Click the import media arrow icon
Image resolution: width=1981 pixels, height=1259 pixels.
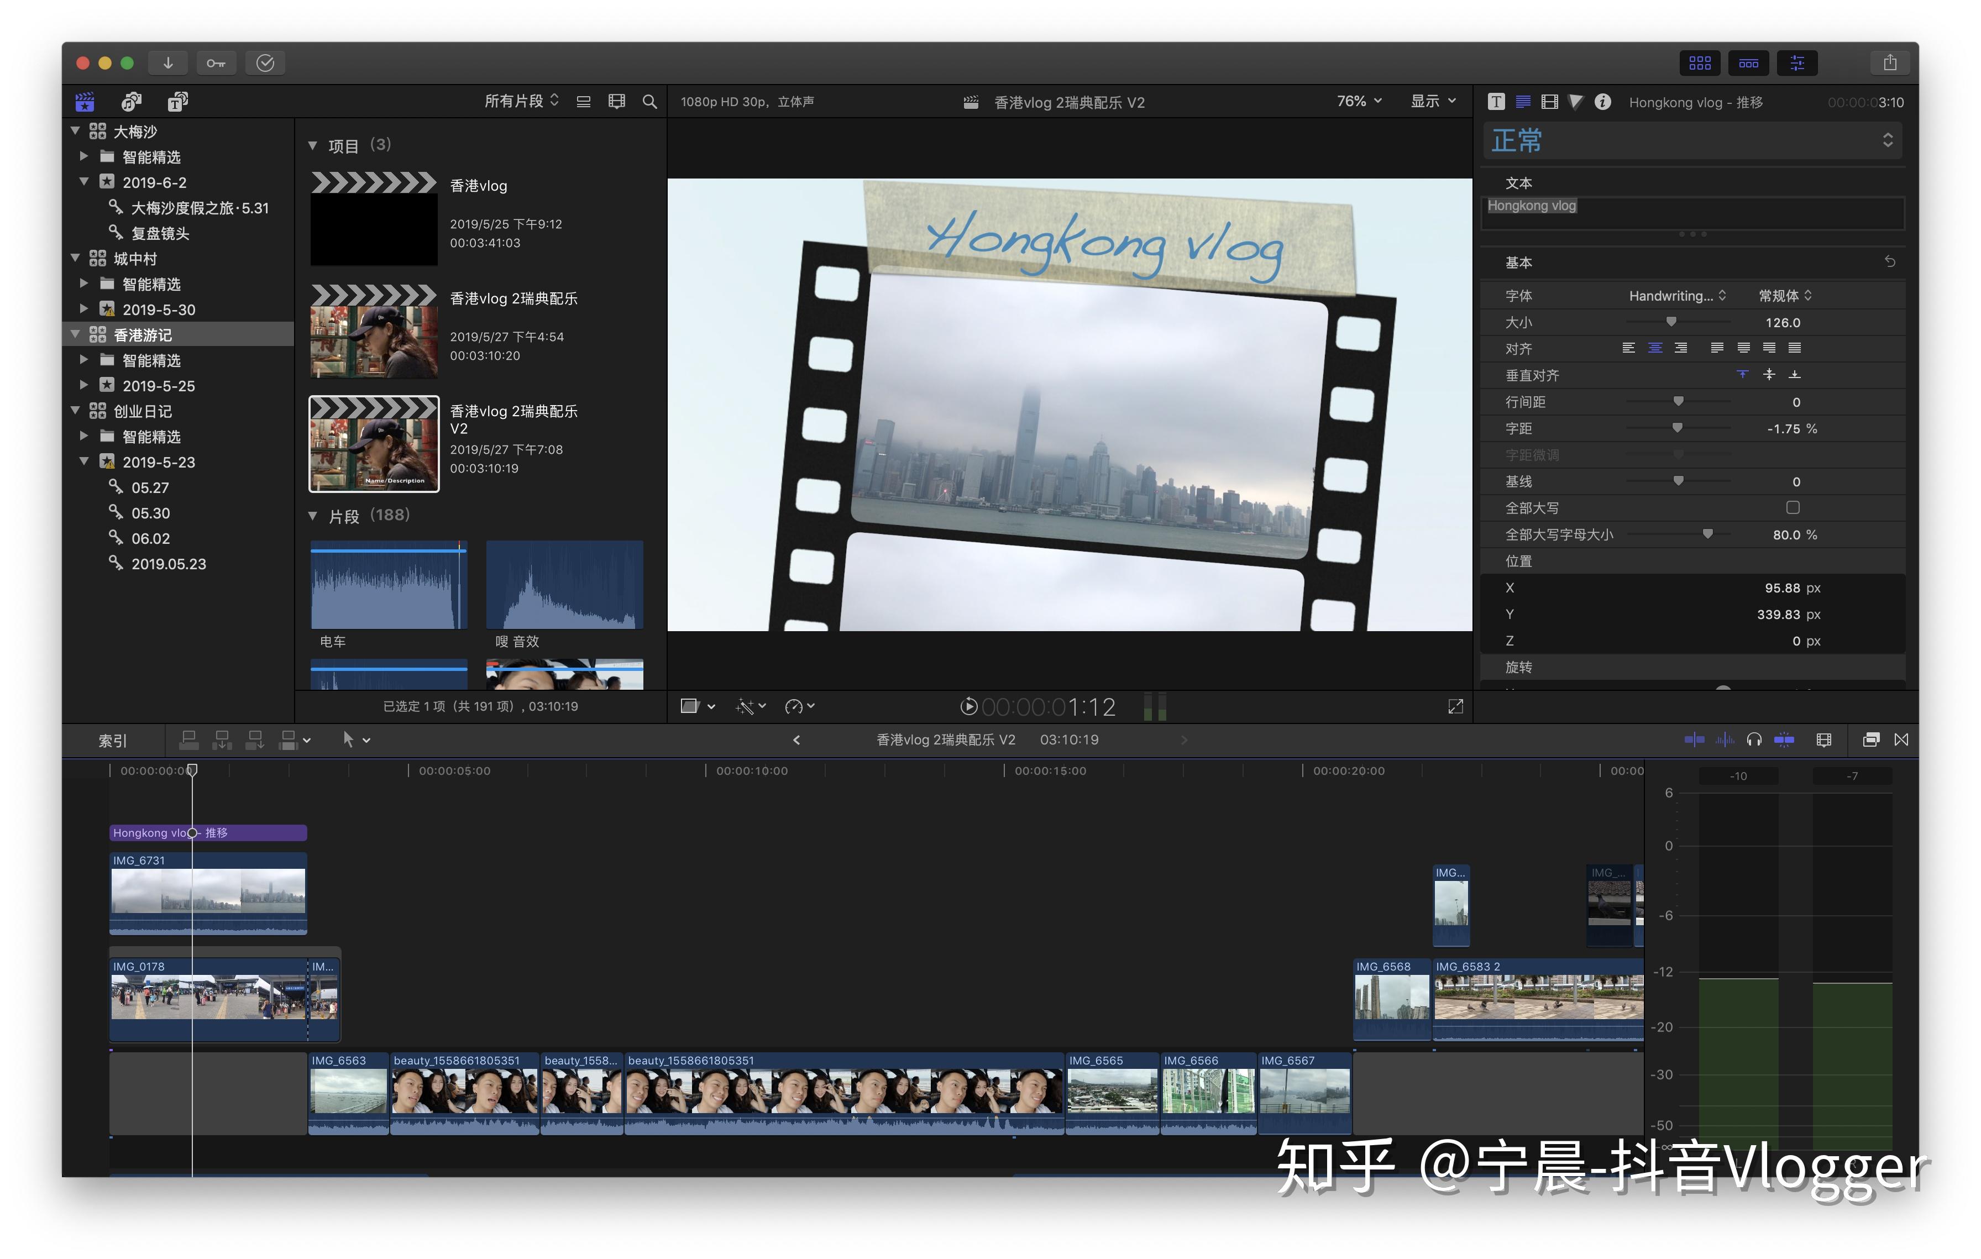[x=168, y=64]
